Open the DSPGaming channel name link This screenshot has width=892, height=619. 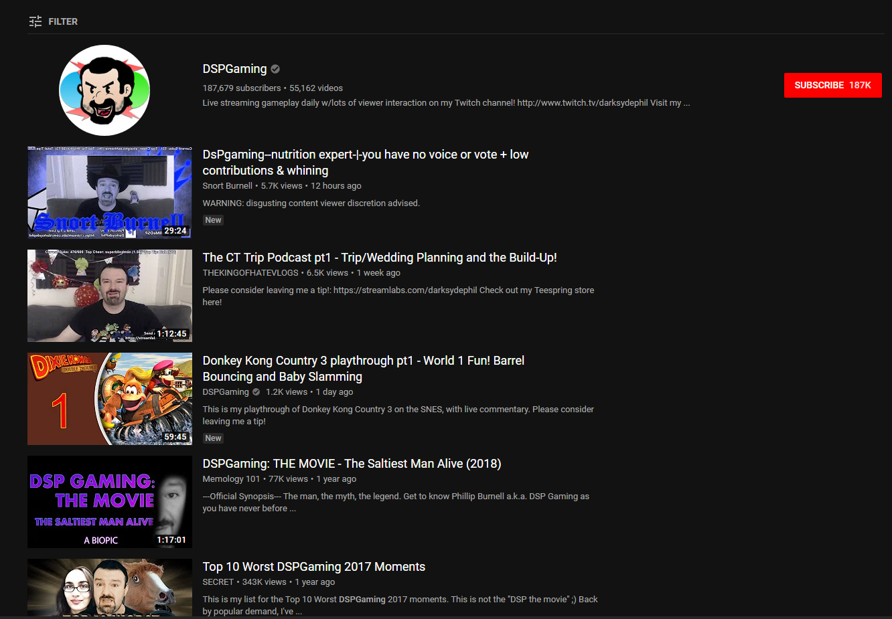click(x=234, y=69)
